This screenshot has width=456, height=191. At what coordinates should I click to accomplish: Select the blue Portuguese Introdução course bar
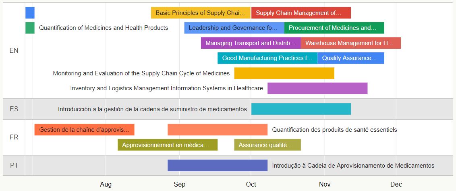coord(218,166)
